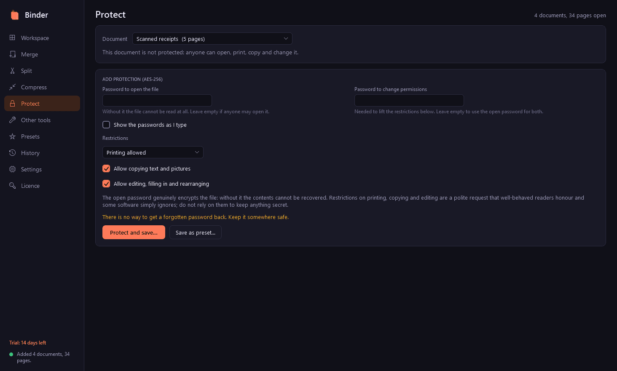Expand the Printing allowed dropdown
This screenshot has width=617, height=371.
click(153, 152)
